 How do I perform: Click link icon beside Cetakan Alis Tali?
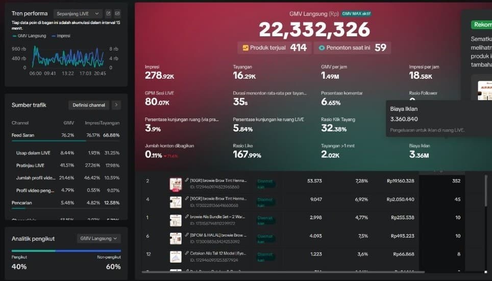(x=187, y=253)
